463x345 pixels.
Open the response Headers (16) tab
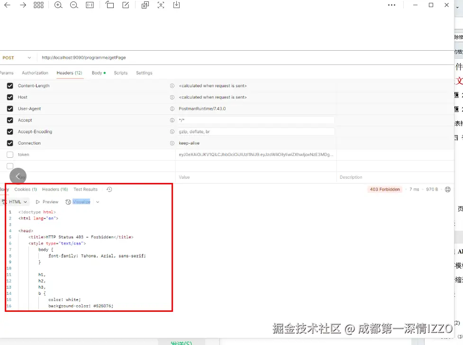point(55,190)
